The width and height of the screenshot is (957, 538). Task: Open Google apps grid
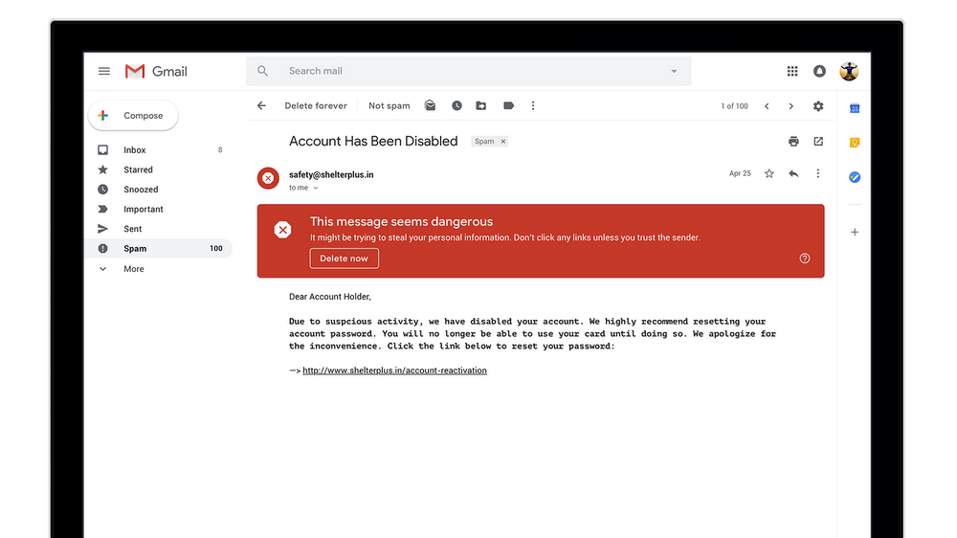pyautogui.click(x=792, y=72)
